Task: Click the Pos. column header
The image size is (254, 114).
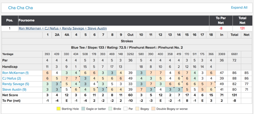Action: click(10, 20)
